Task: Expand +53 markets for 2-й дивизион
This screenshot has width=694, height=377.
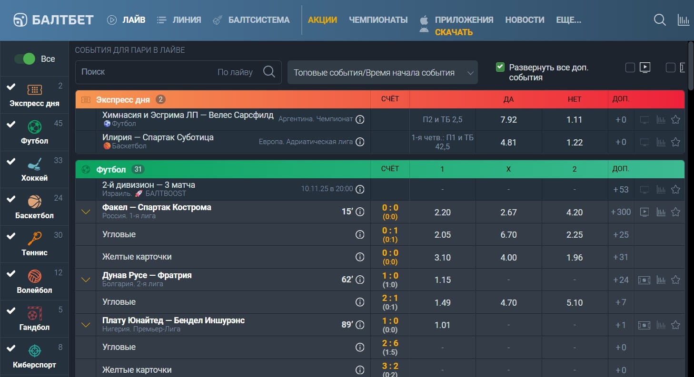Action: (x=621, y=189)
